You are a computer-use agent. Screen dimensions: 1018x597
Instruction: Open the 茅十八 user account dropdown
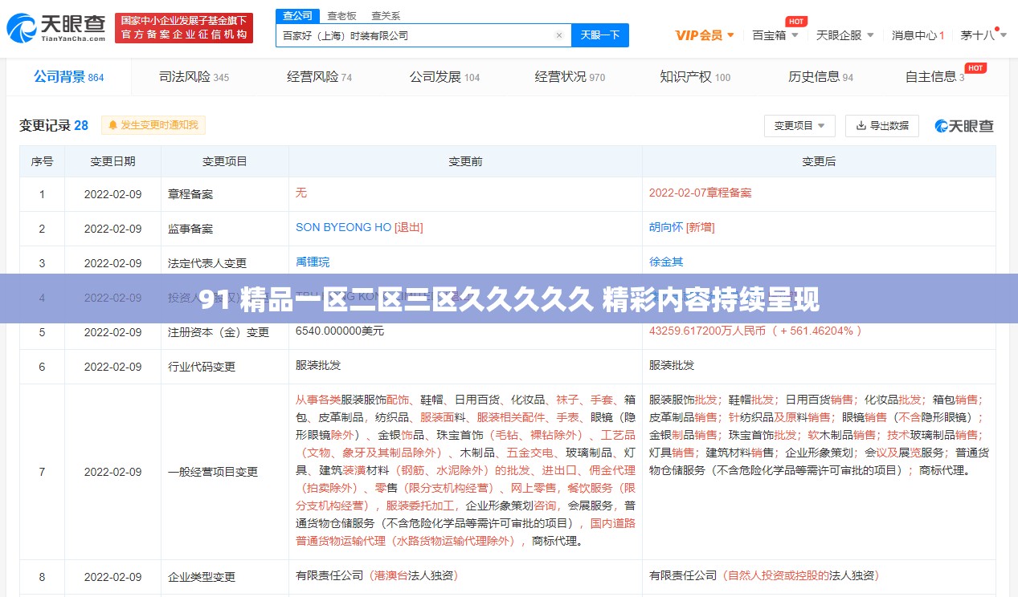(983, 35)
